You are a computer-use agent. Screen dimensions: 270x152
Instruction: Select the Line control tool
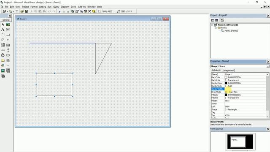pyautogui.click(x=8, y=65)
